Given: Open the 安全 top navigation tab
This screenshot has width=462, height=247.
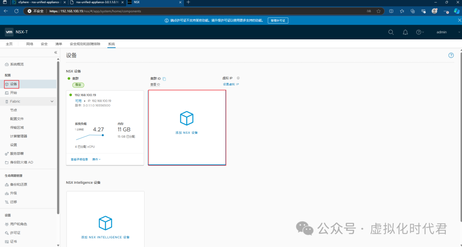Looking at the screenshot, I should (x=44, y=44).
